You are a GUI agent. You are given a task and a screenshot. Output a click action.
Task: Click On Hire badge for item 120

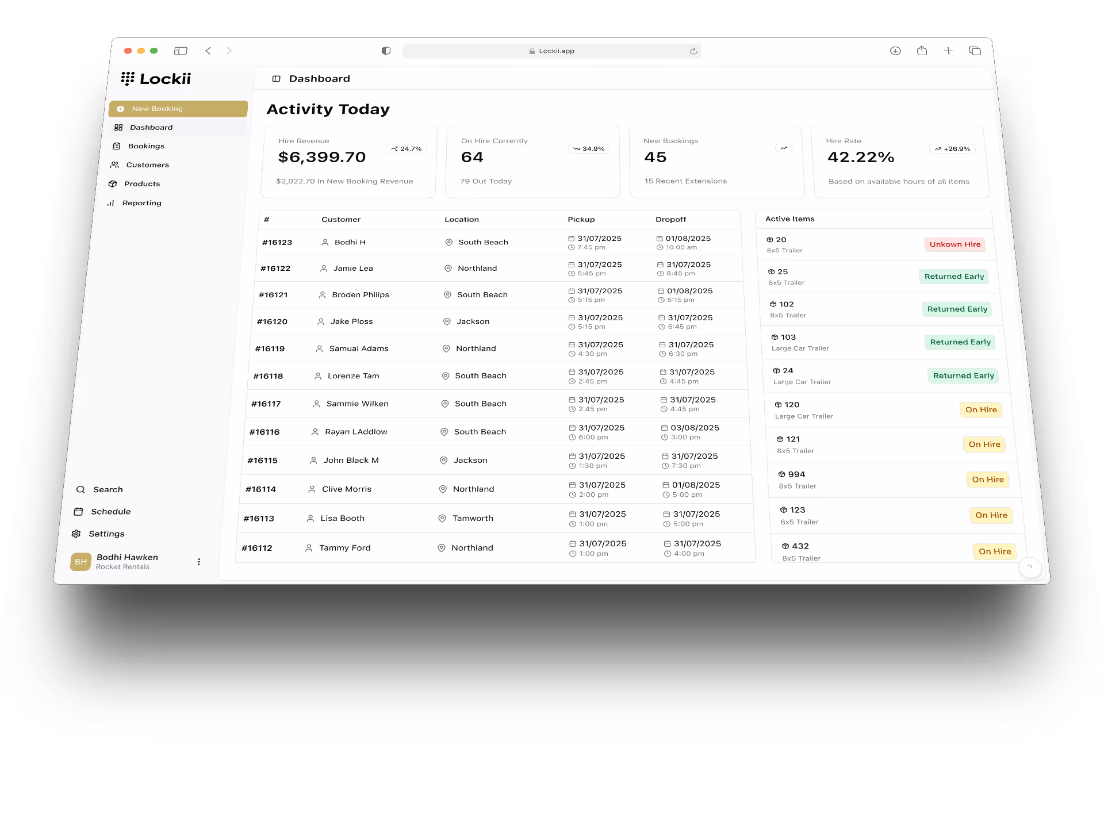click(x=981, y=410)
